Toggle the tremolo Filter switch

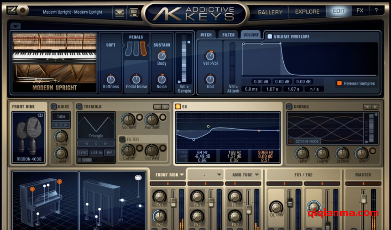(122, 139)
